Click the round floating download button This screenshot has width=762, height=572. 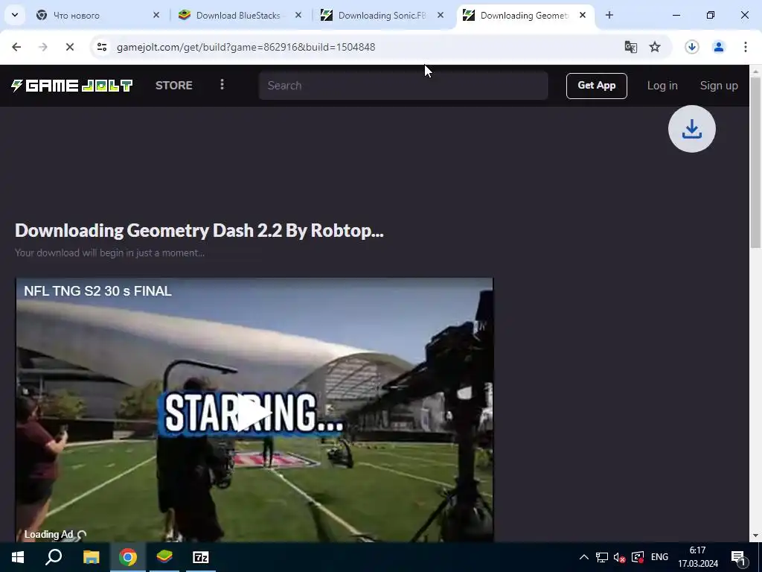[x=692, y=129]
